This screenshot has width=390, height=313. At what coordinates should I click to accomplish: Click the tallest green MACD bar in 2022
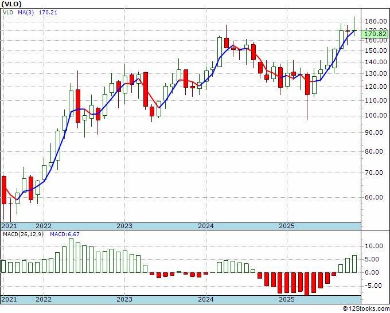click(71, 256)
